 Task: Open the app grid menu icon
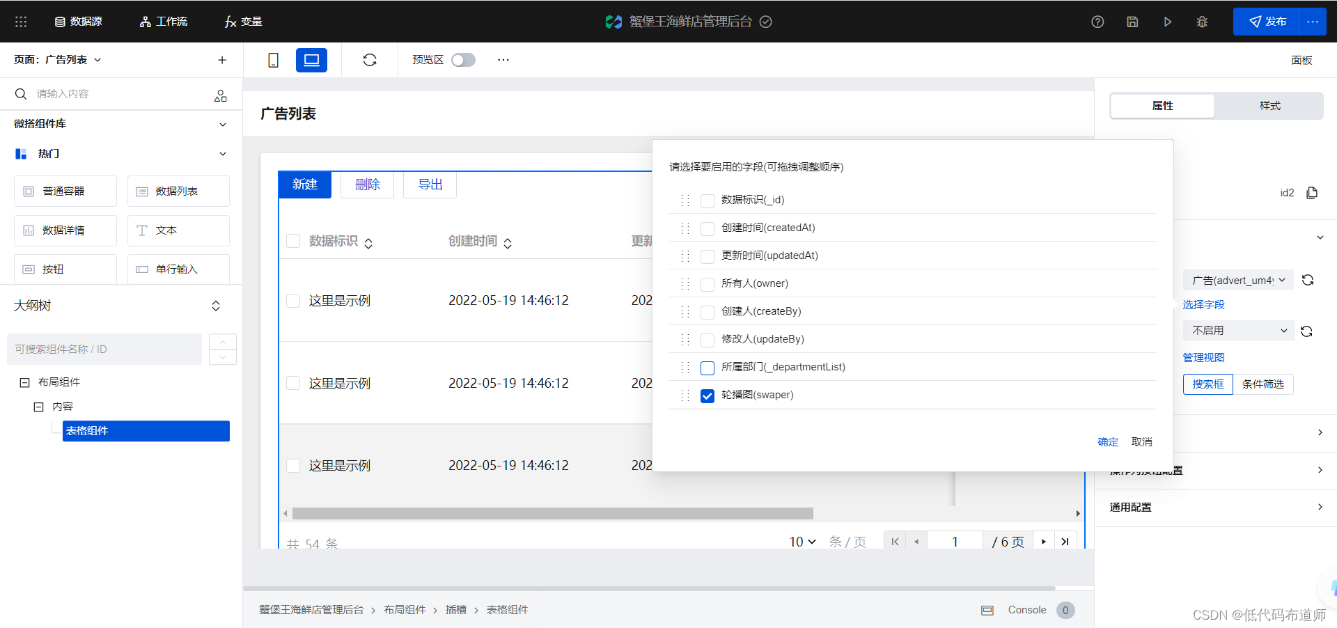coord(21,22)
